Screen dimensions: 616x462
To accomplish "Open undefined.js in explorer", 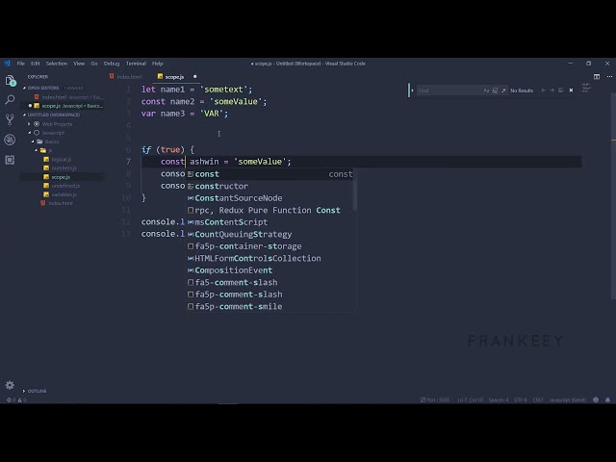I will pyautogui.click(x=65, y=186).
